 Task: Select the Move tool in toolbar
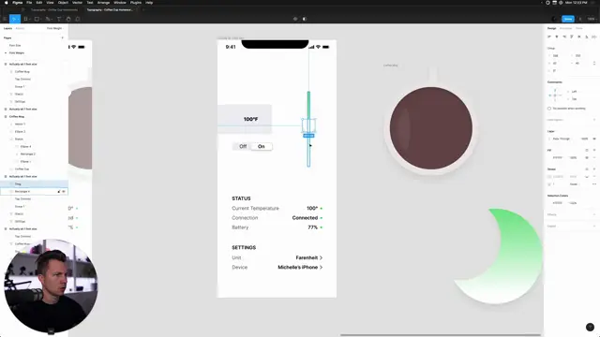(14, 19)
